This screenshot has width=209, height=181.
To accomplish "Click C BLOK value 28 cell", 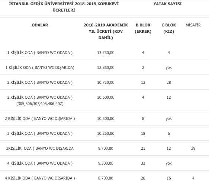I will coord(169,82).
